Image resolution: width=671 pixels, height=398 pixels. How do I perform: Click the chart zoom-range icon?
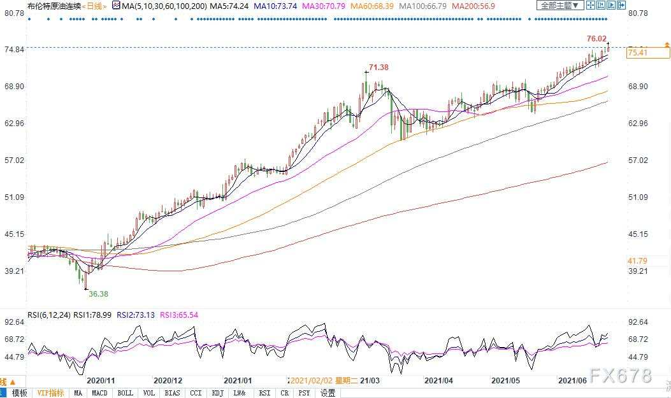pyautogui.click(x=601, y=5)
